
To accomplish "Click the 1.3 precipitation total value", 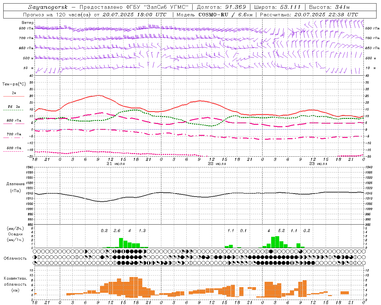I will [x=142, y=231].
